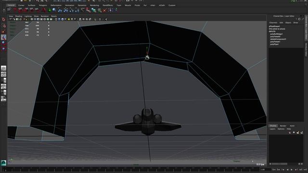Open the Anim layer tab

(292, 126)
